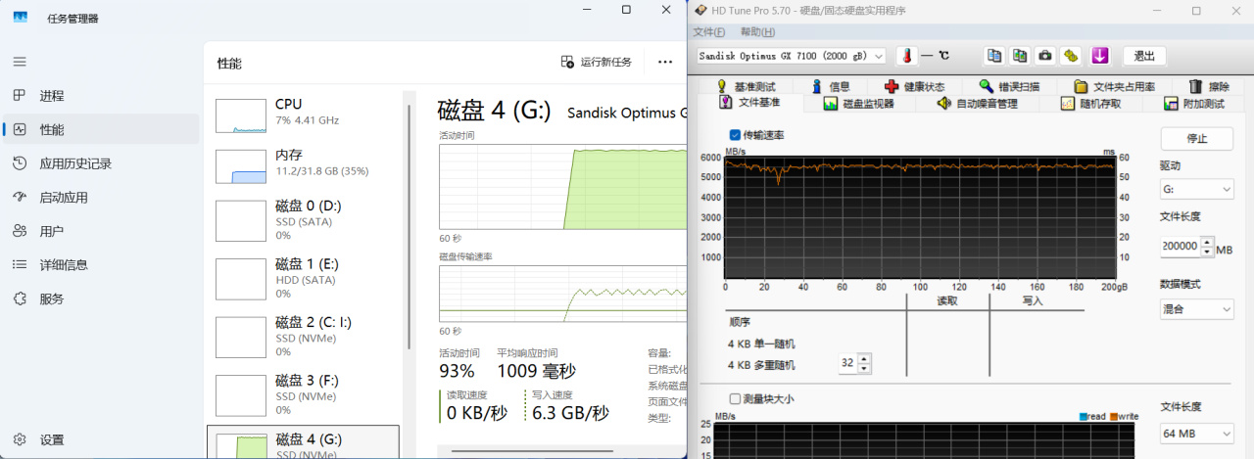This screenshot has width=1254, height=459.
Task: Maximize the HD Tune Pro window
Action: click(x=1196, y=11)
